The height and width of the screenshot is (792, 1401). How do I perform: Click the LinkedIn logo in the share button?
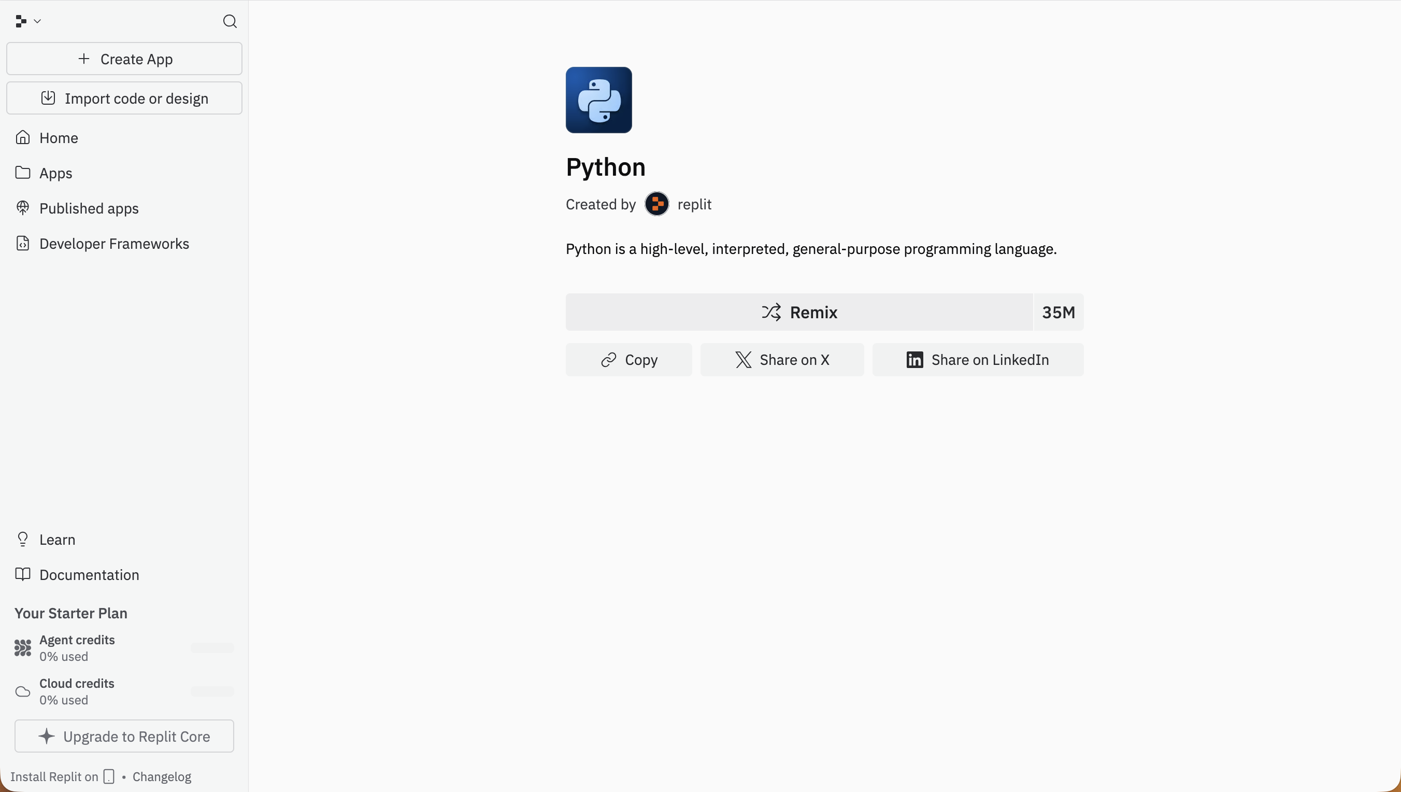click(x=914, y=360)
